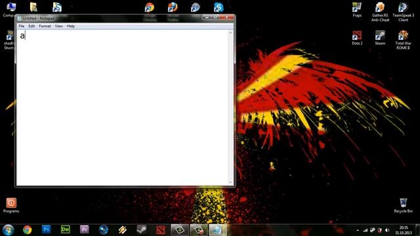Switch to Notepad taskbar button
Screen dimensions: 420x236
218,230
